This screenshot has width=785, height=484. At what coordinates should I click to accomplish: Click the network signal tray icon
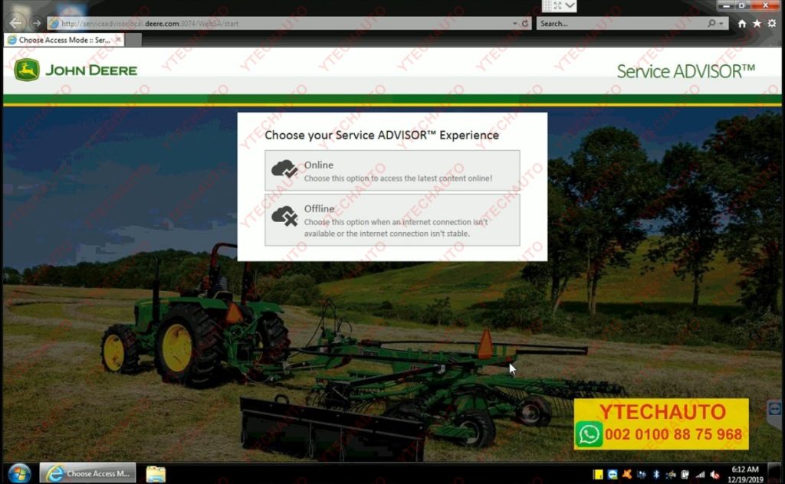700,474
